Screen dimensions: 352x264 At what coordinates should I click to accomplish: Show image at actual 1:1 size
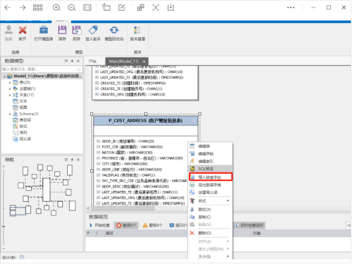(87, 7)
